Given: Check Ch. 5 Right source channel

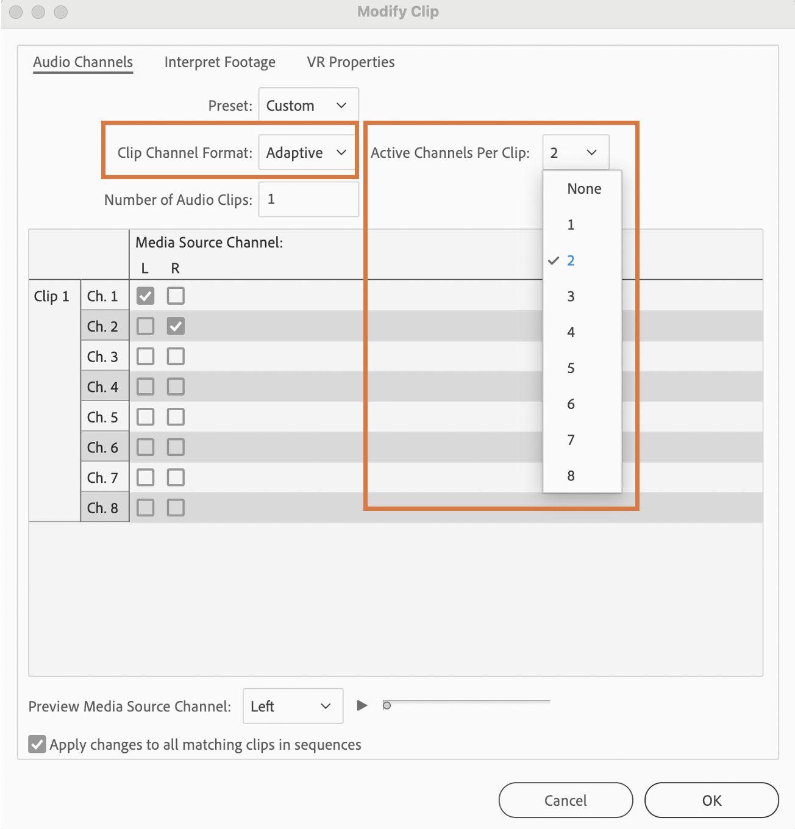Looking at the screenshot, I should tap(176, 417).
